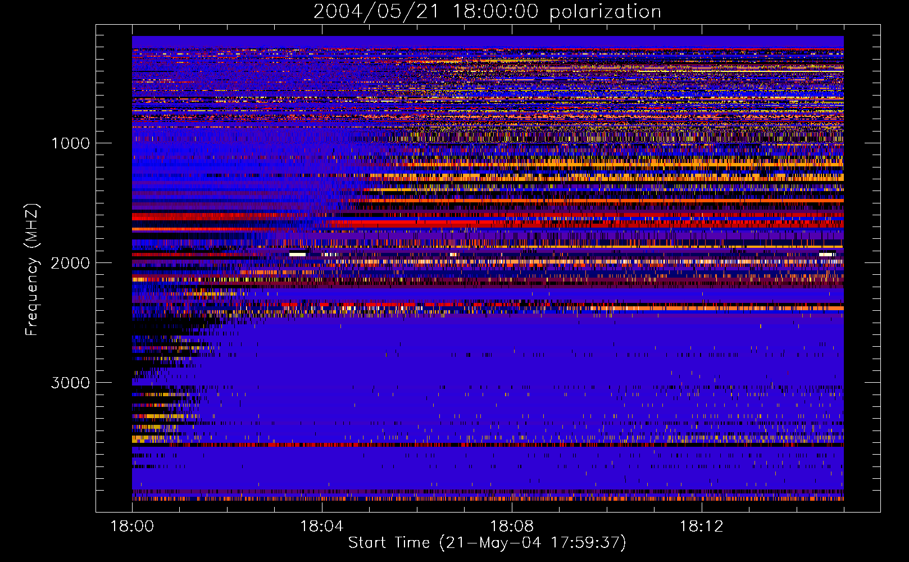Click the 'Start Time (21-May-04 17:59:37)' label
909x562 pixels.
[x=487, y=543]
